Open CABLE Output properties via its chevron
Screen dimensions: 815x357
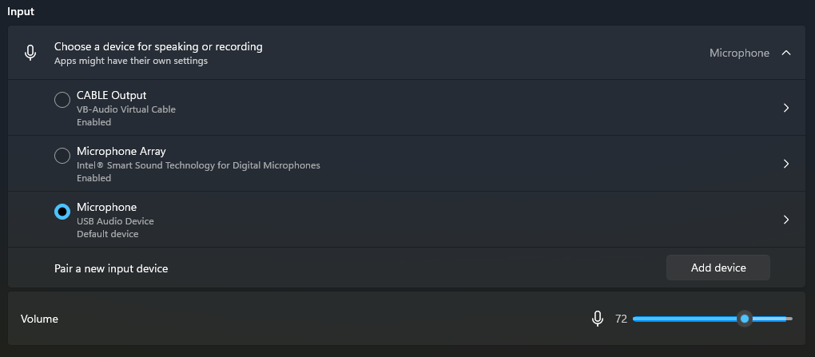[x=786, y=108]
